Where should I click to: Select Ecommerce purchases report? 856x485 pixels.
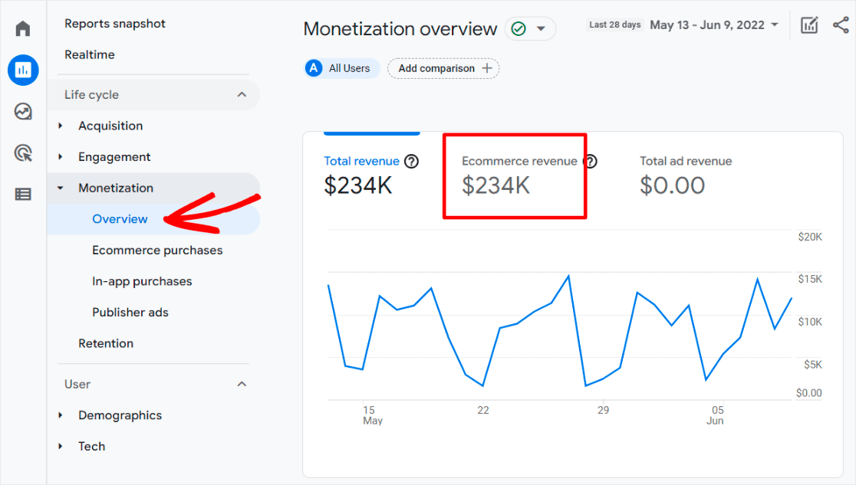point(157,251)
